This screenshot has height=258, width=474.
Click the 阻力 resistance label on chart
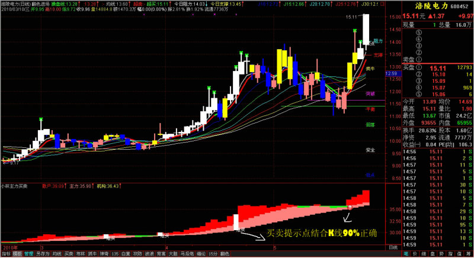[378, 41]
